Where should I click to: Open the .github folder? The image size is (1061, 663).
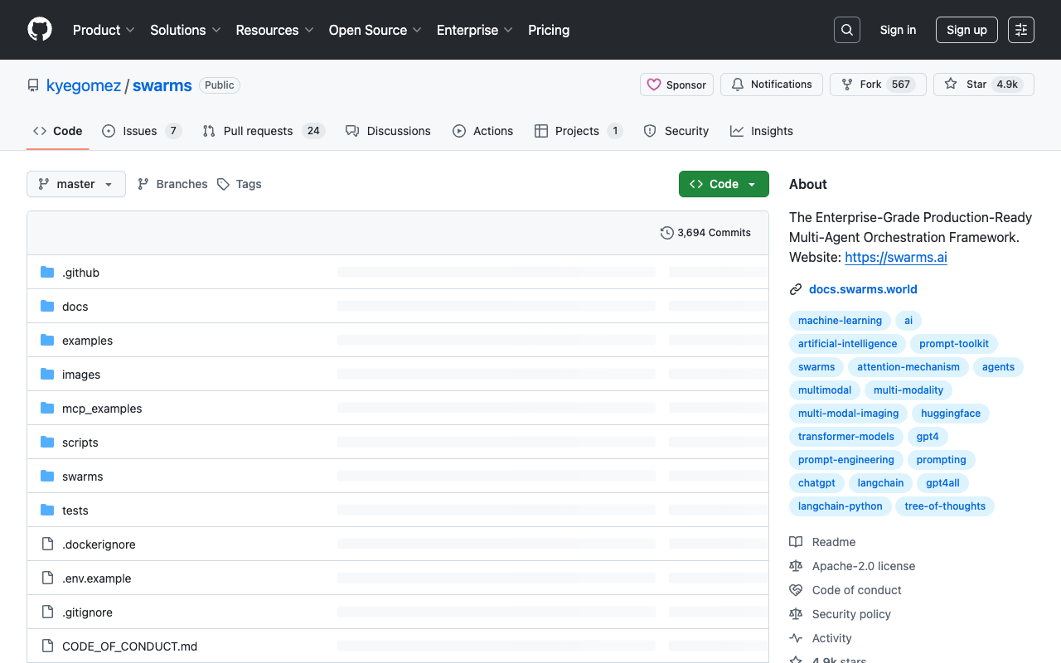(80, 273)
